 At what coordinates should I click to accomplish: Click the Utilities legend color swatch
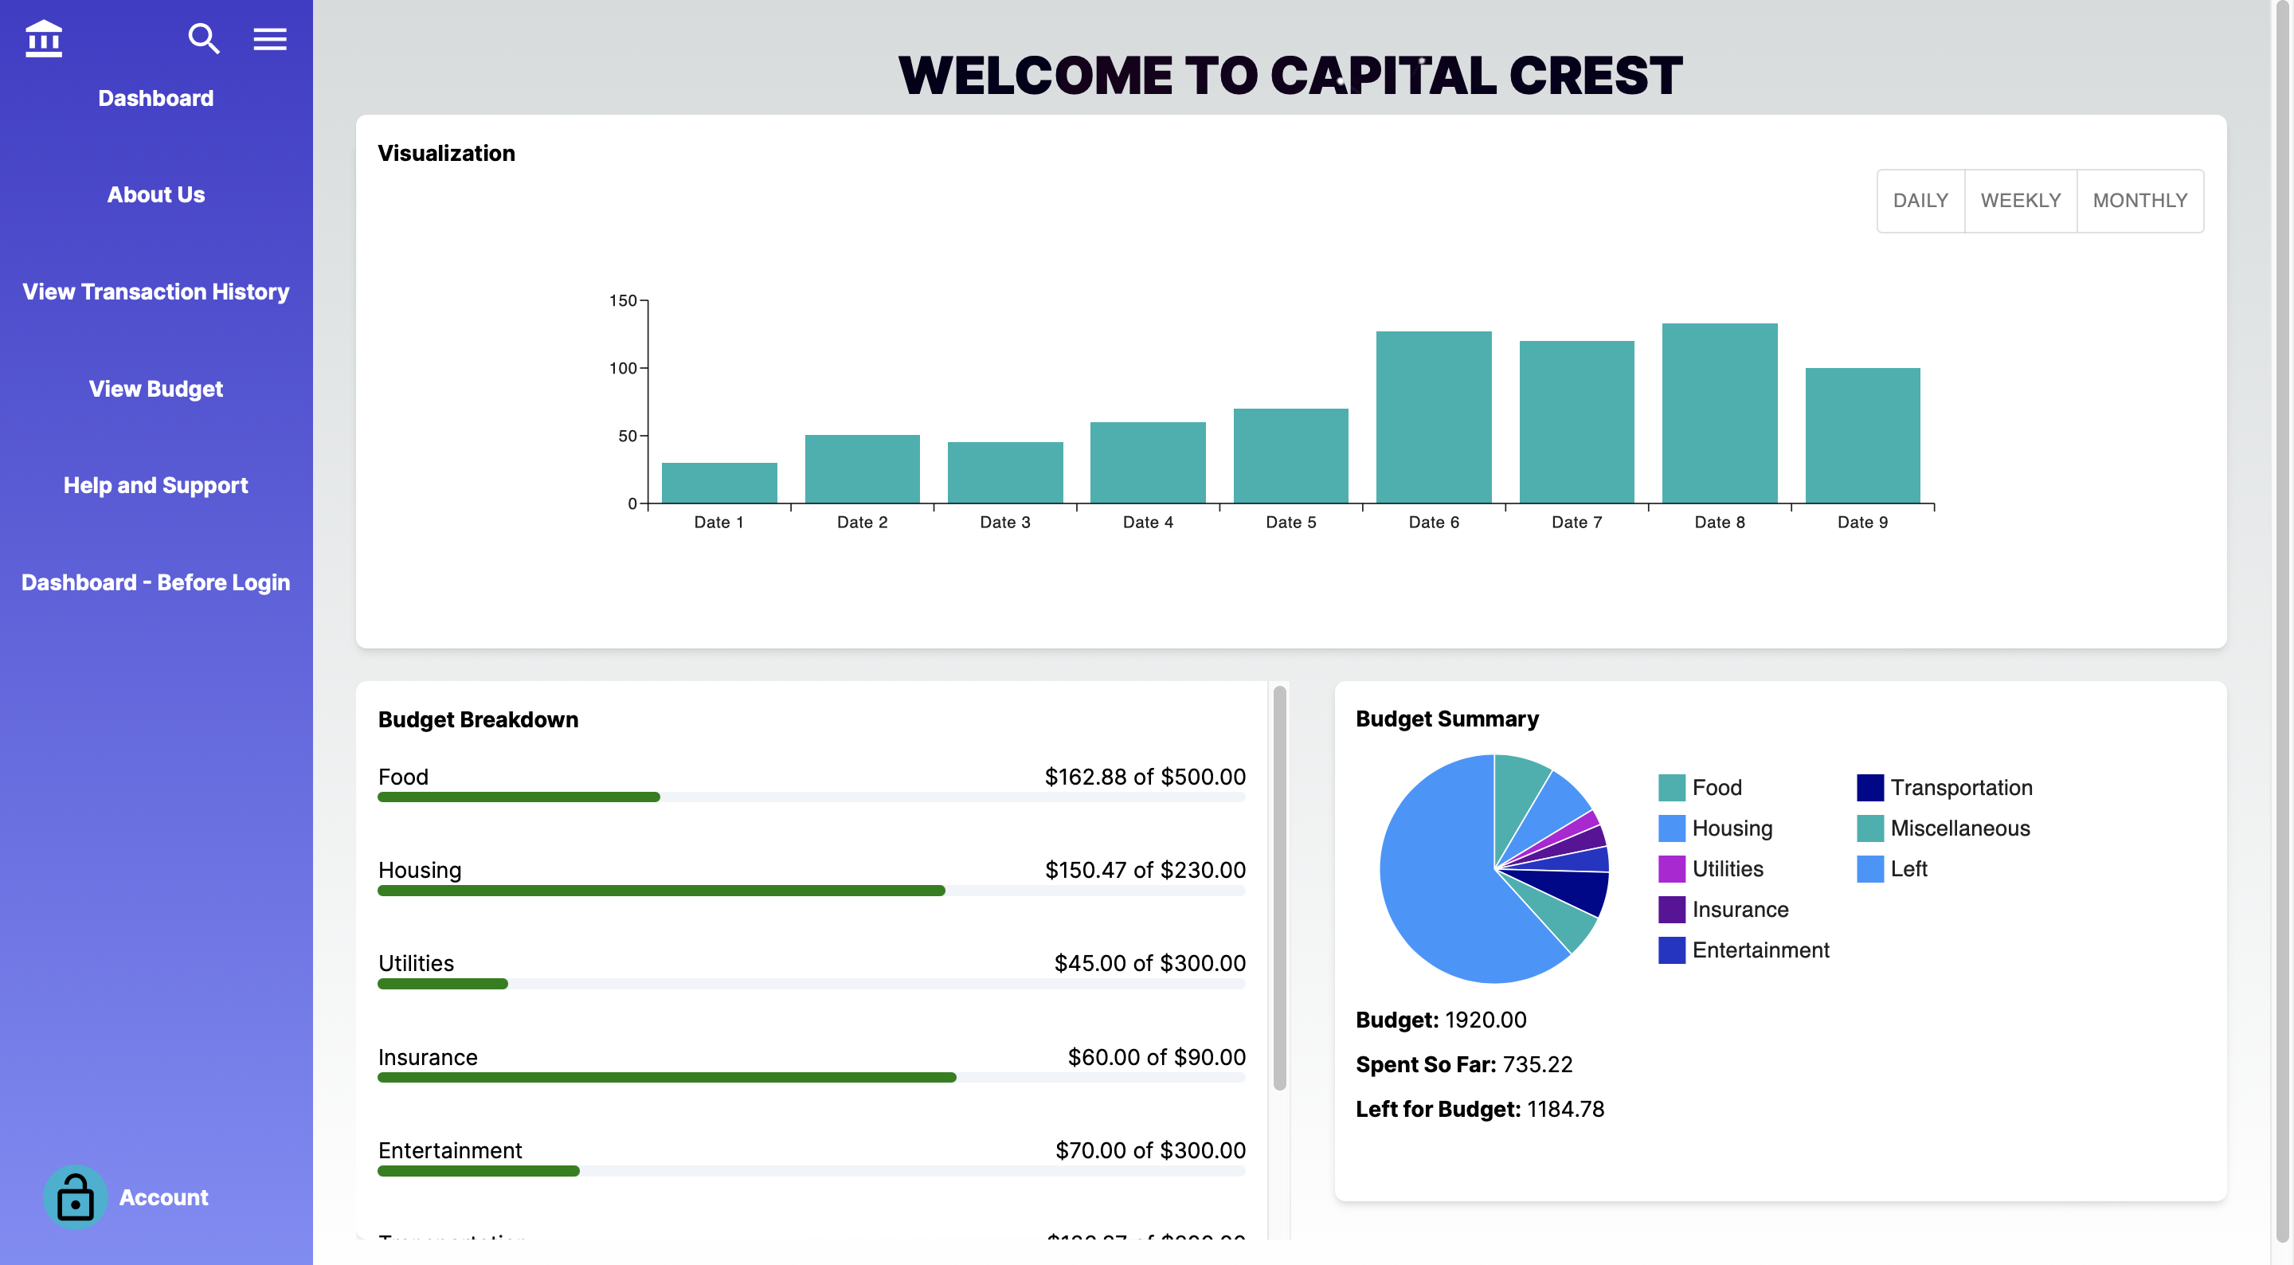[x=1672, y=868]
